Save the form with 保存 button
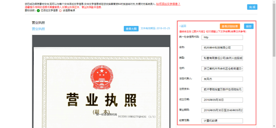Viewport: 276px width, 128px height. coord(249,26)
